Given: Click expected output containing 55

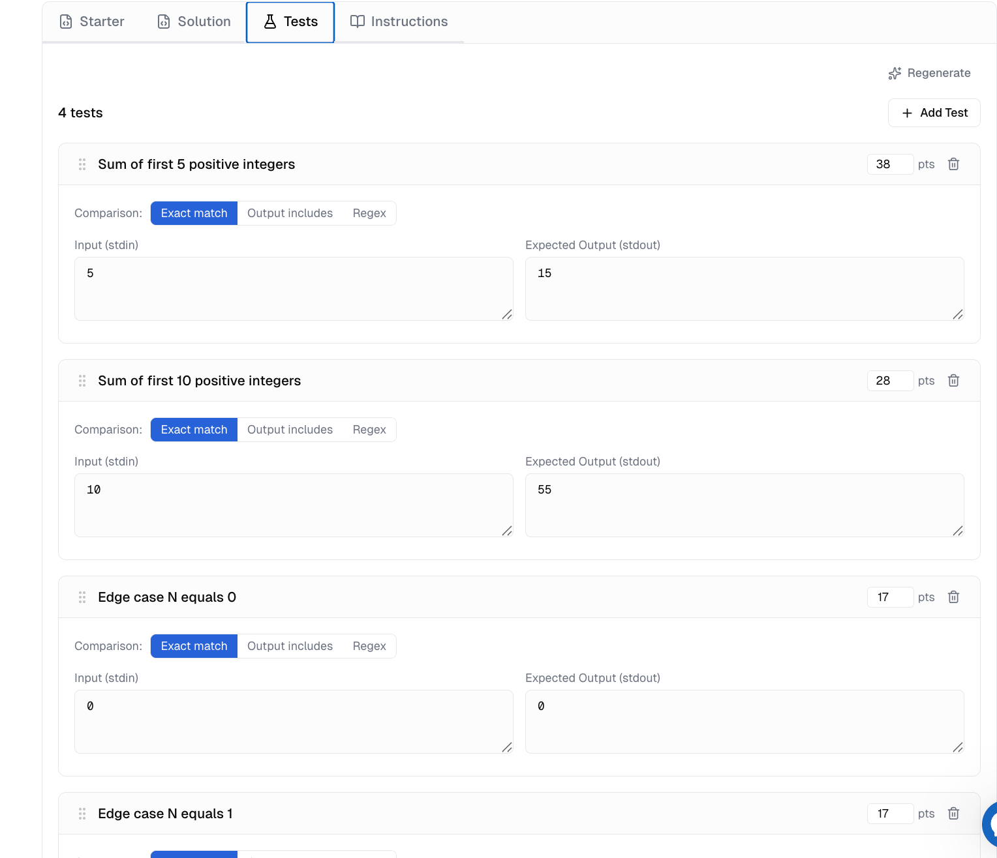Looking at the screenshot, I should (744, 505).
